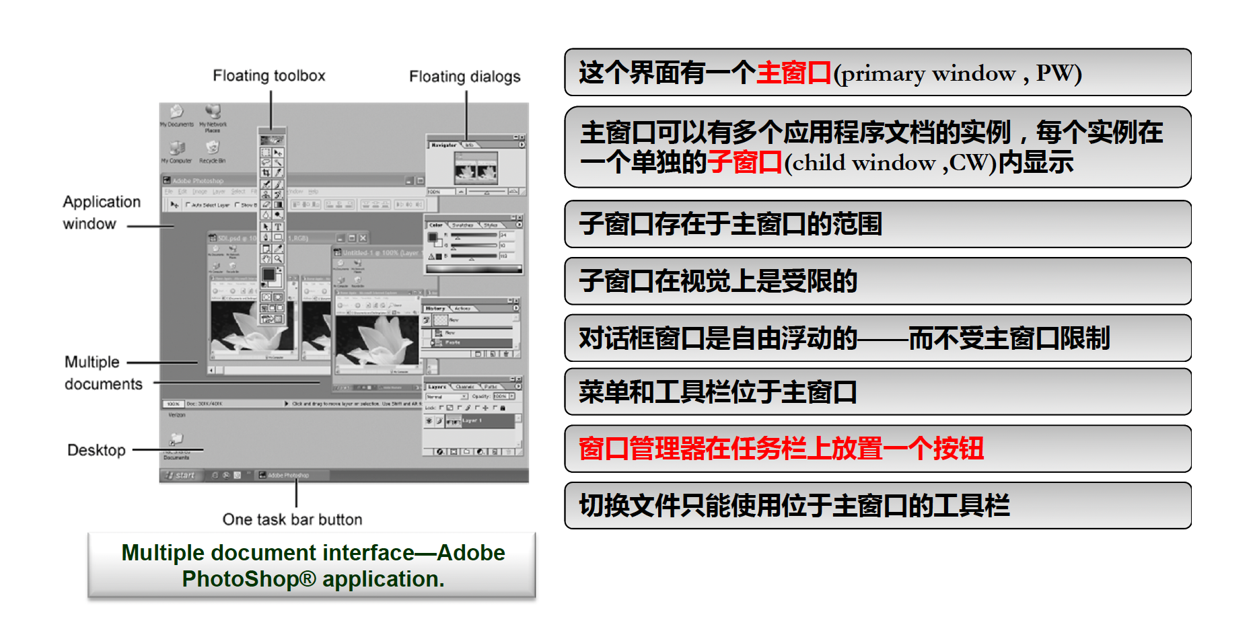Switch to the Channels tab

465,387
